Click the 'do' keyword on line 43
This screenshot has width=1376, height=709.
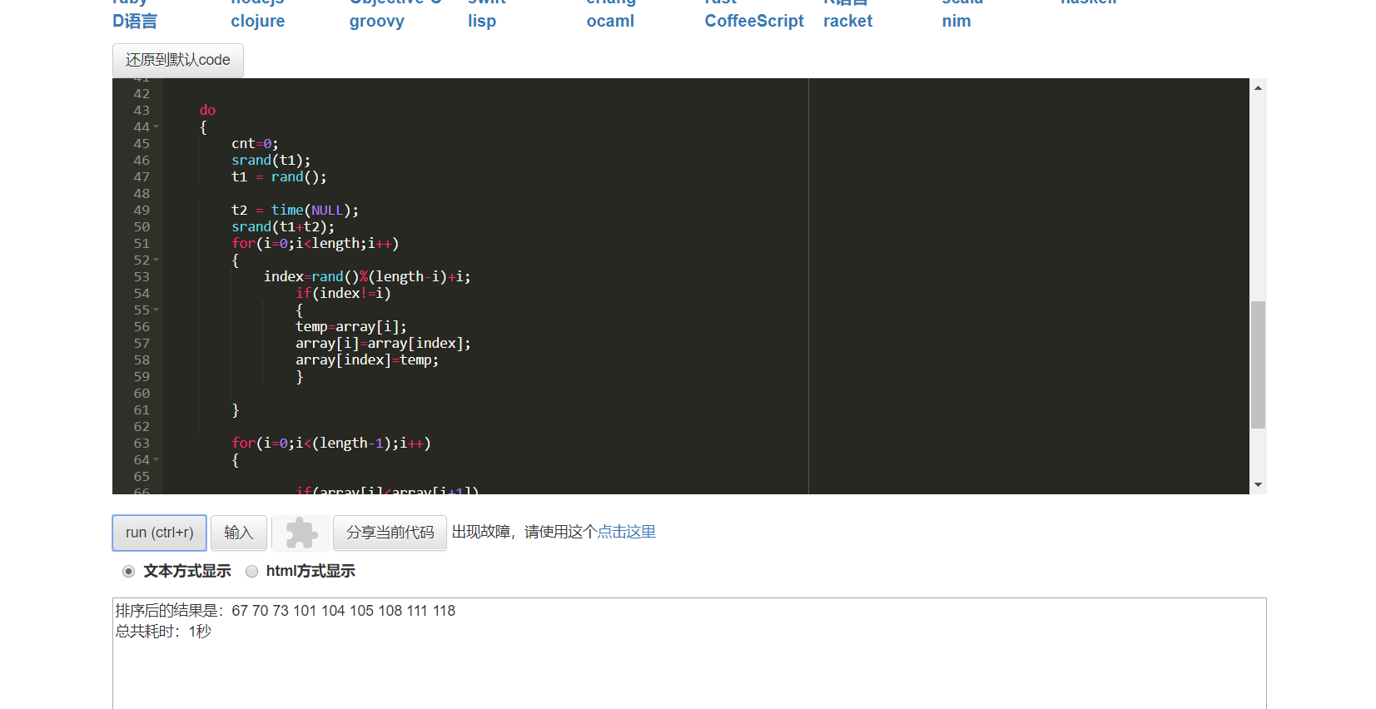coord(207,111)
